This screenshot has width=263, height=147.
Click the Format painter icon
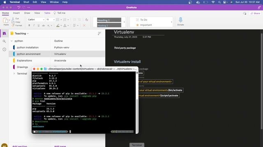13,25
